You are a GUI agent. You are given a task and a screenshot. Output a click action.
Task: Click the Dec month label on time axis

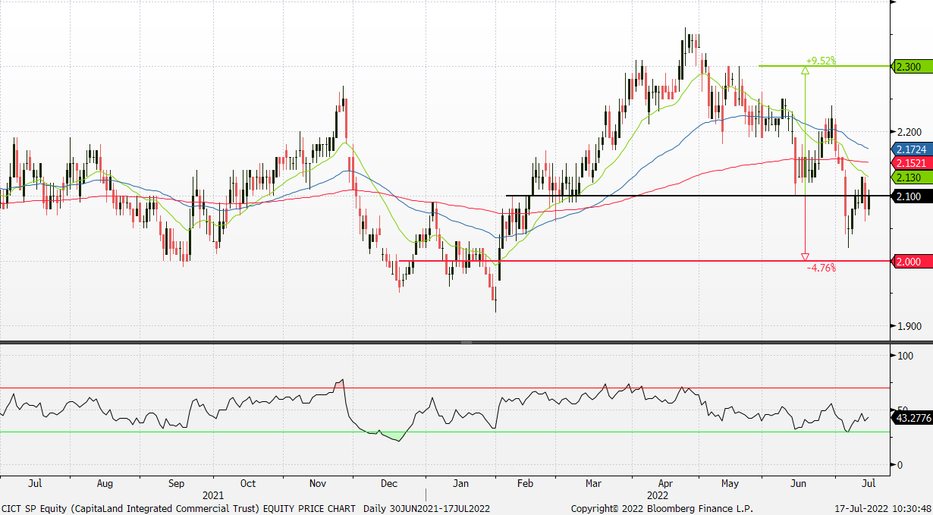pyautogui.click(x=389, y=482)
